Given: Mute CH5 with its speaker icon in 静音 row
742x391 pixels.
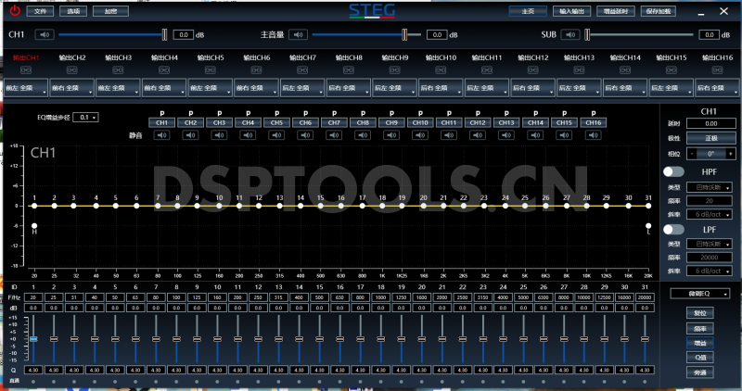Looking at the screenshot, I should [x=276, y=135].
